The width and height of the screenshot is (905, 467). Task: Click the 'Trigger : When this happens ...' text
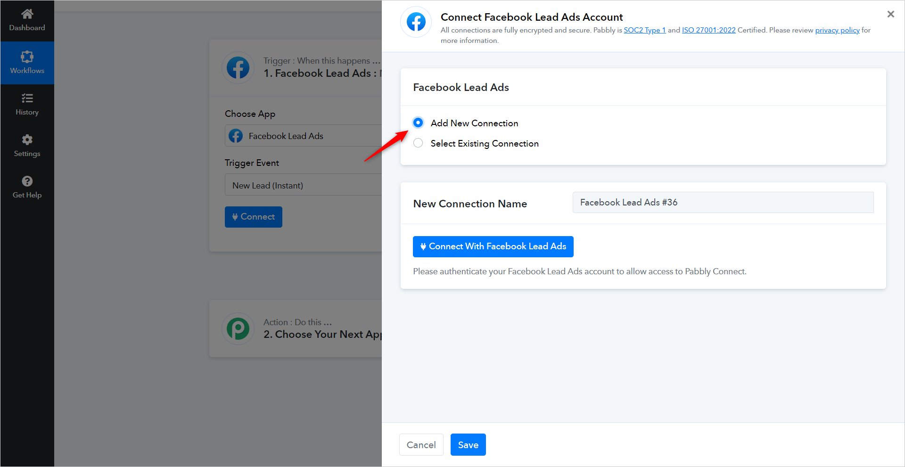(322, 61)
